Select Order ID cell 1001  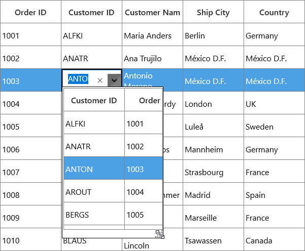31,35
